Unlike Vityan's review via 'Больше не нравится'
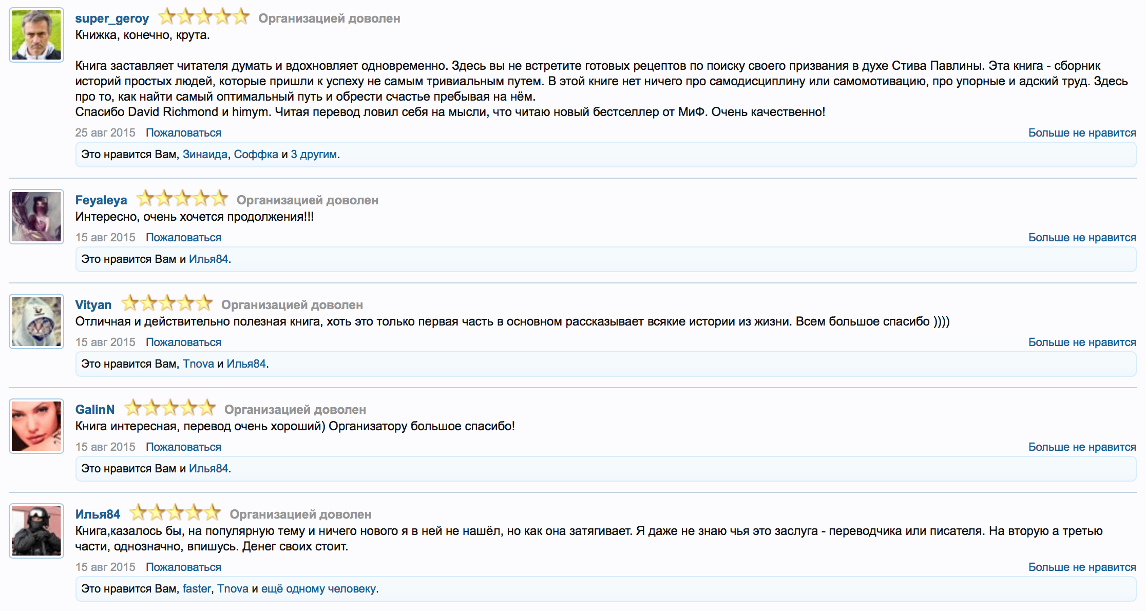1146x611 pixels. click(x=1082, y=342)
